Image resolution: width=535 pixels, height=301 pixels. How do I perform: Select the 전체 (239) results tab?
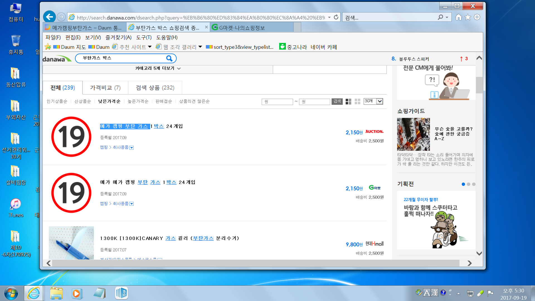click(x=62, y=88)
